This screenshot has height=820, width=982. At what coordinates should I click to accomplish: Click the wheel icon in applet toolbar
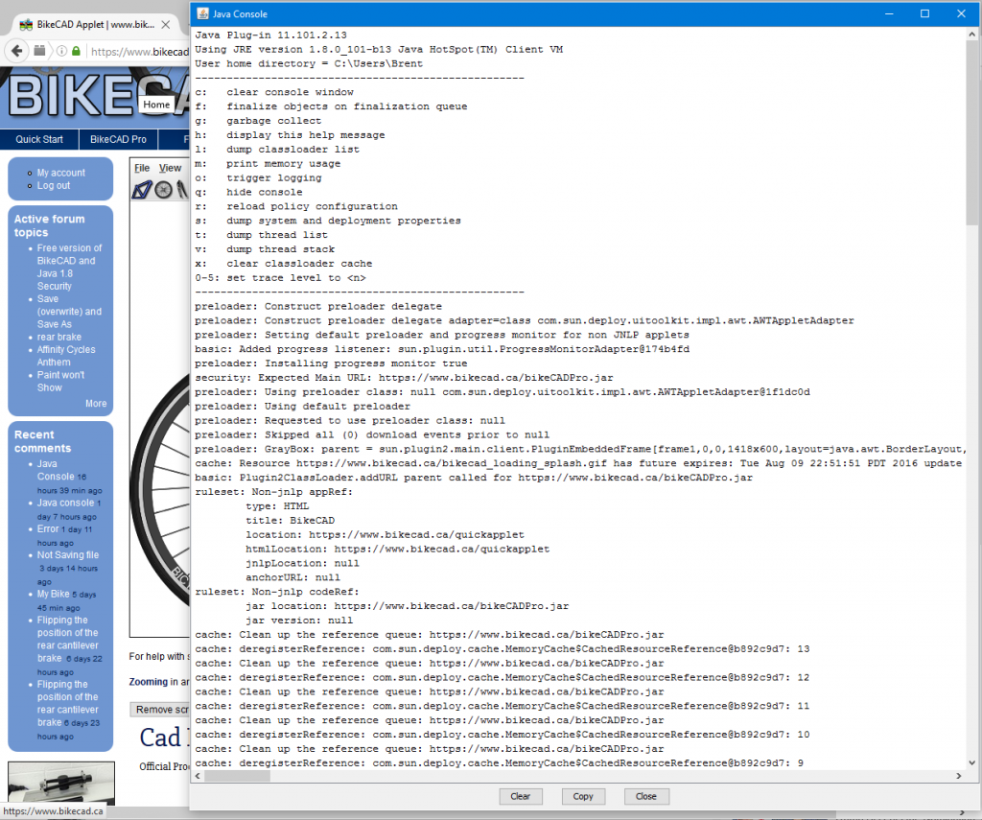pos(163,190)
